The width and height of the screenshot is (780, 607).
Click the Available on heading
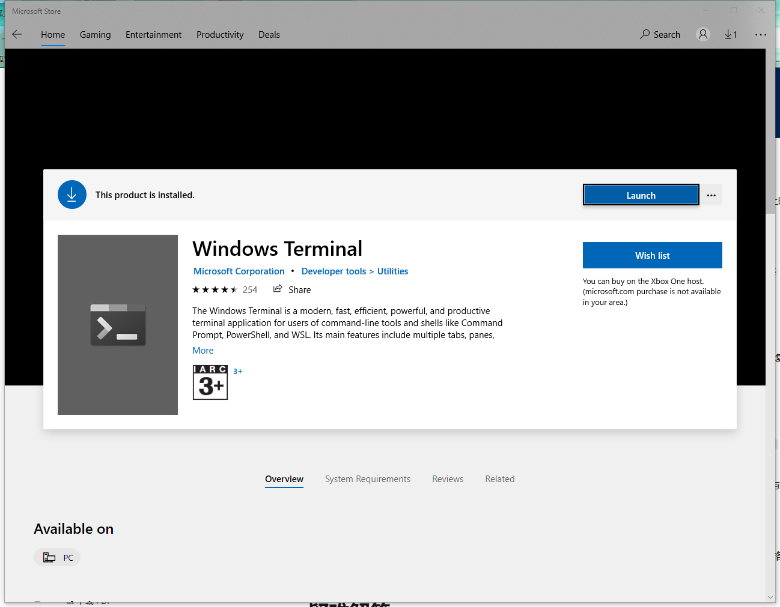point(73,529)
